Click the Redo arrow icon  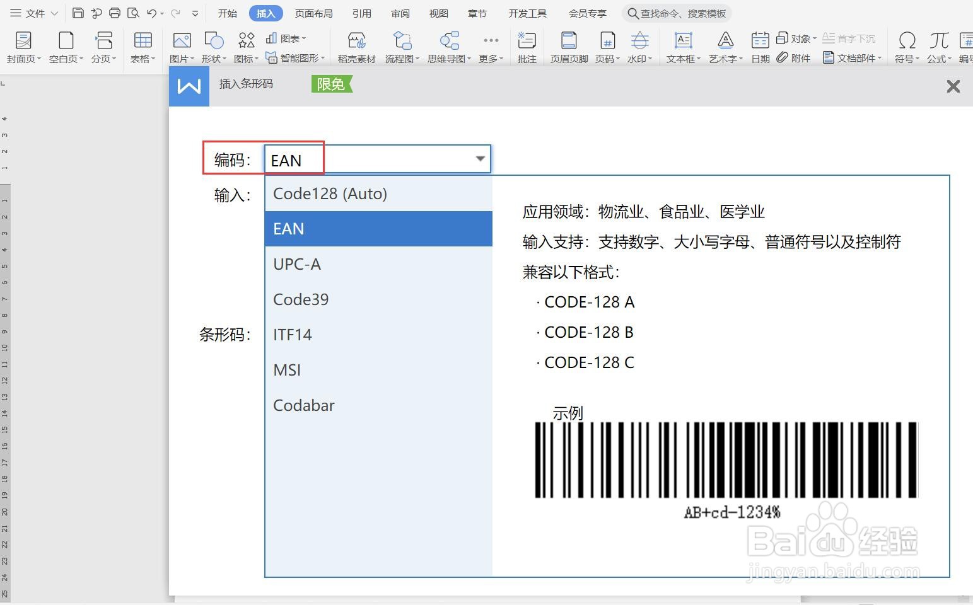[176, 13]
